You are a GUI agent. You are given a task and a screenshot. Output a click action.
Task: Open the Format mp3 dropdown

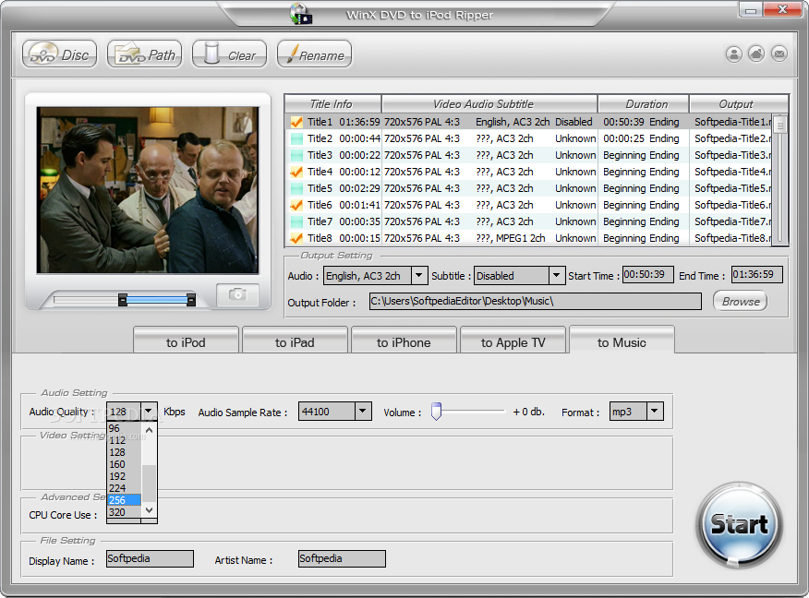tap(655, 412)
